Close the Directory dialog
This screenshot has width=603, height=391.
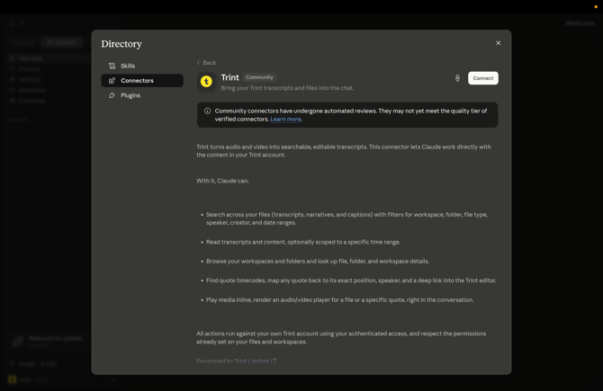tap(499, 43)
